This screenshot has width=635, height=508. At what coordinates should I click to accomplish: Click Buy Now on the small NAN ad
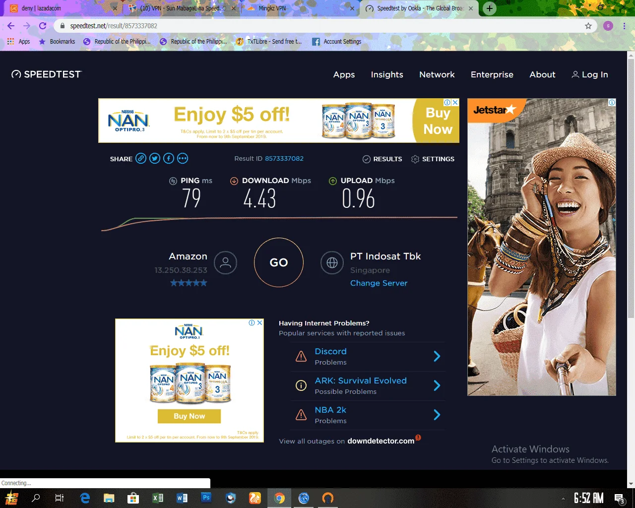pyautogui.click(x=189, y=416)
